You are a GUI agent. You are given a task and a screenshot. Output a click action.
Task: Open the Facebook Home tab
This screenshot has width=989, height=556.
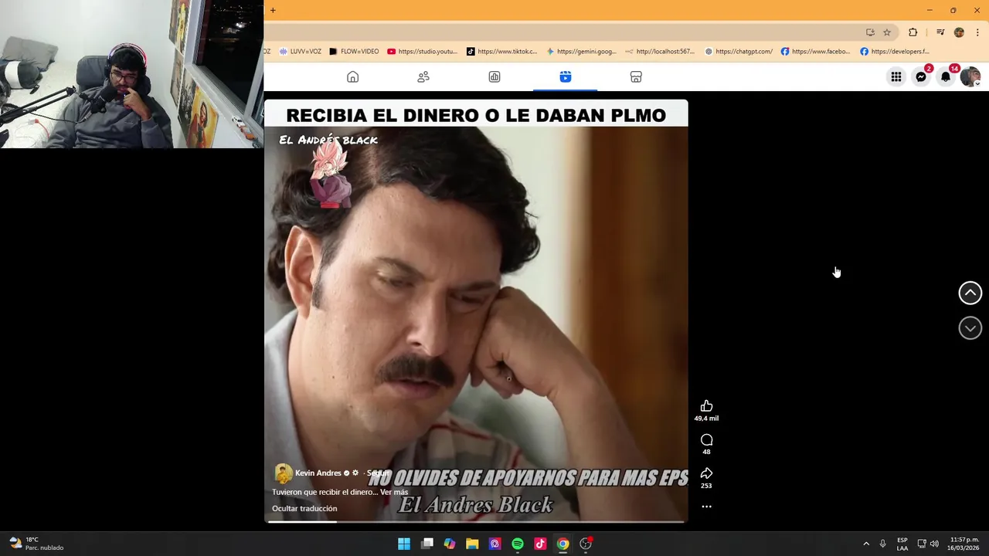pyautogui.click(x=352, y=77)
